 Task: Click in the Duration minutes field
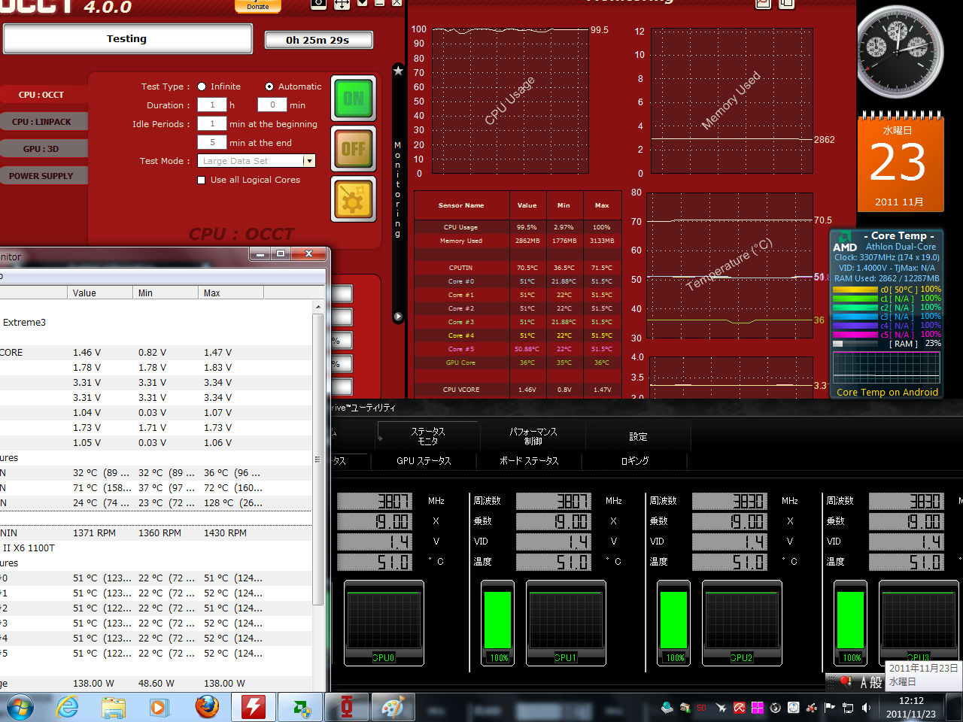(272, 105)
